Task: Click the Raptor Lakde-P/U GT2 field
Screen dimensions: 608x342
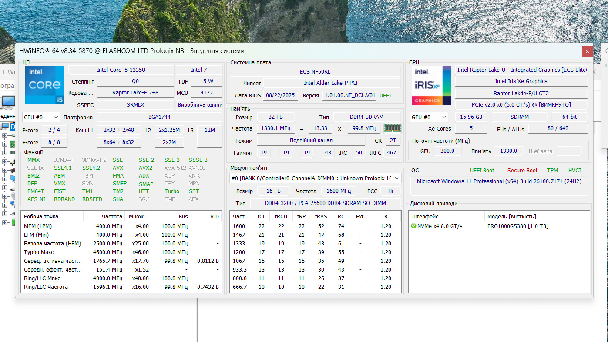Action: click(521, 94)
